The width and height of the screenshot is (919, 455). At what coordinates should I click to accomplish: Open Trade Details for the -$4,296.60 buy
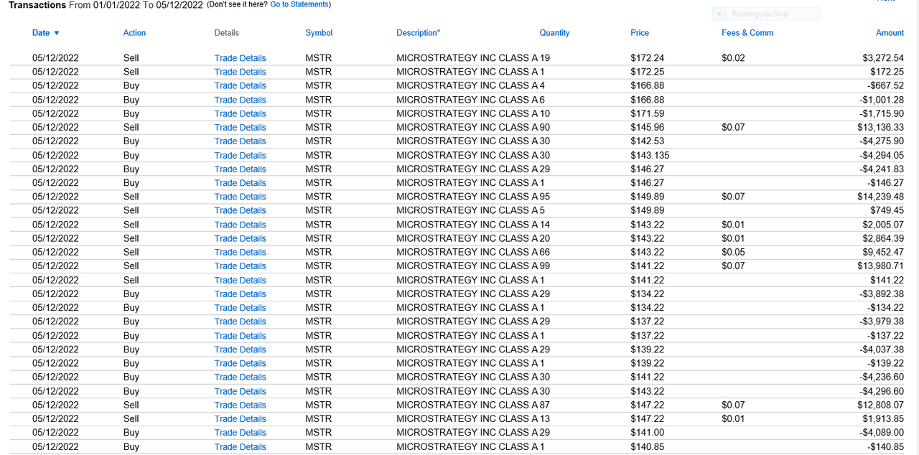(x=240, y=391)
